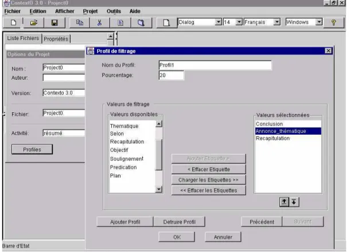350x252 pixels.
Task: Click the Copy toolbar icon
Action: point(80,22)
